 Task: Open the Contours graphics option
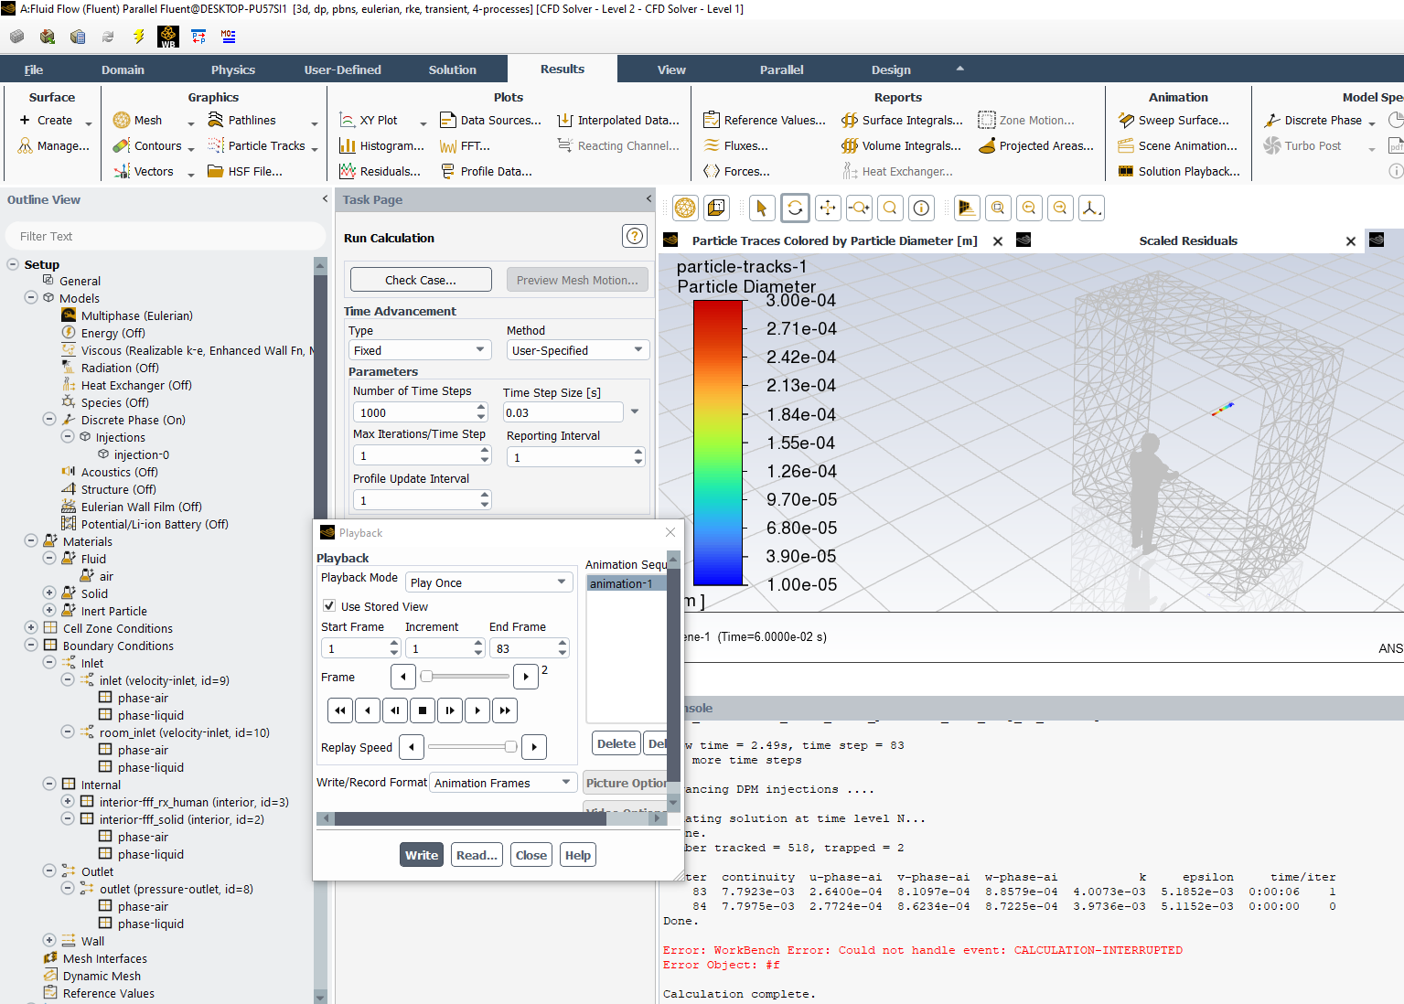tap(148, 145)
